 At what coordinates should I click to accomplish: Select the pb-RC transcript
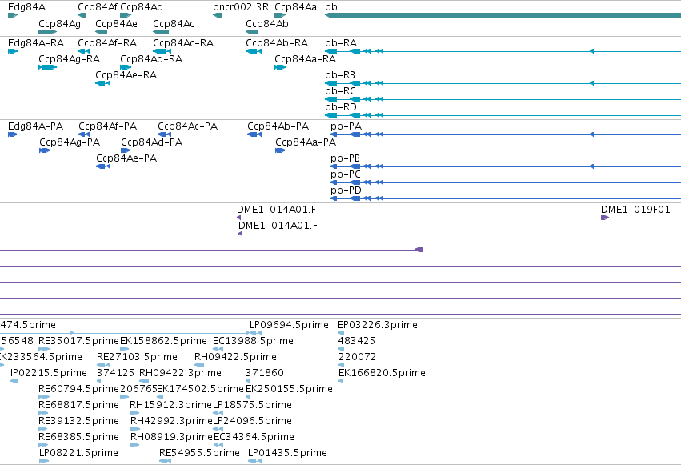tap(503, 99)
